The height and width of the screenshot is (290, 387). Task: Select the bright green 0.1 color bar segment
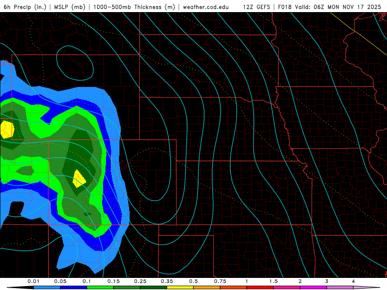100,288
